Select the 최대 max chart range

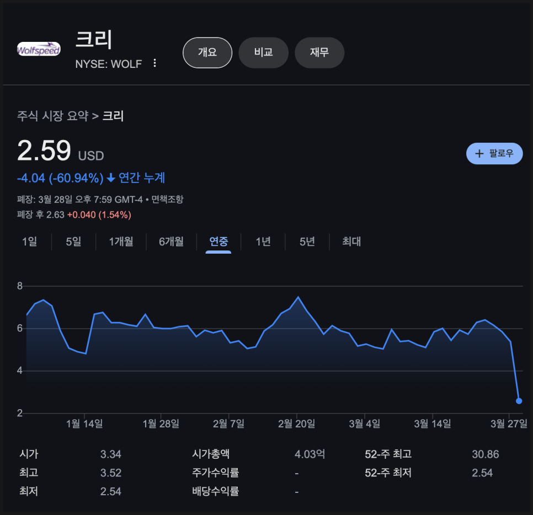(351, 242)
